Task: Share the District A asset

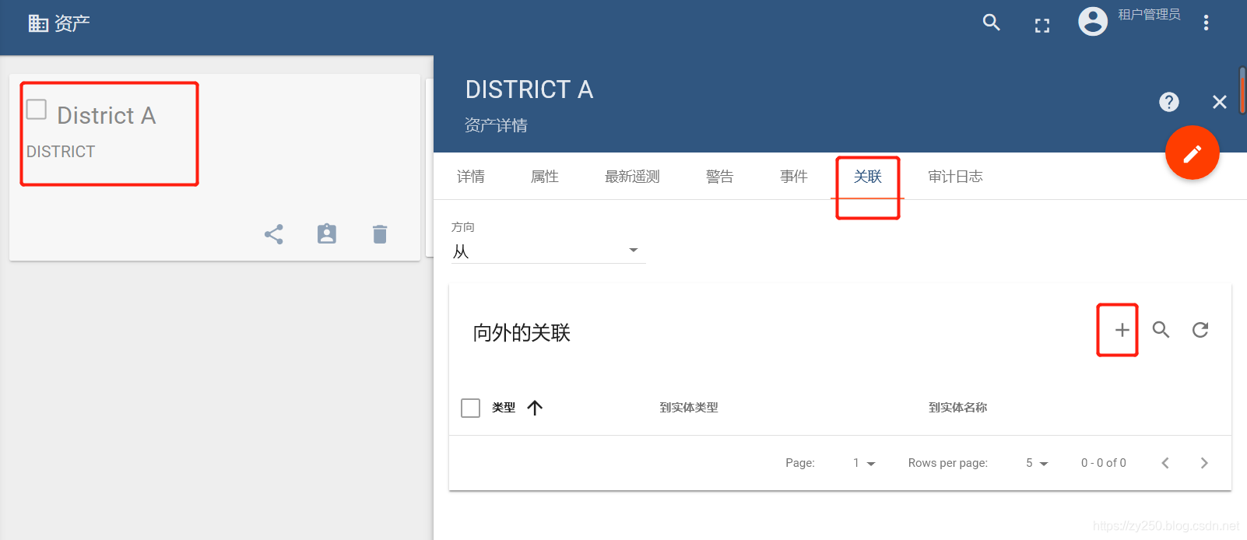Action: point(274,234)
